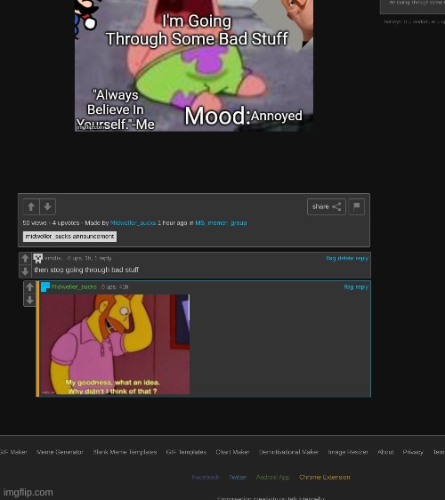Flag the post using the flag icon

point(357,206)
